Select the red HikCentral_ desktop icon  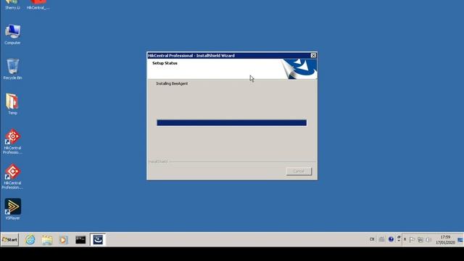(38, 5)
